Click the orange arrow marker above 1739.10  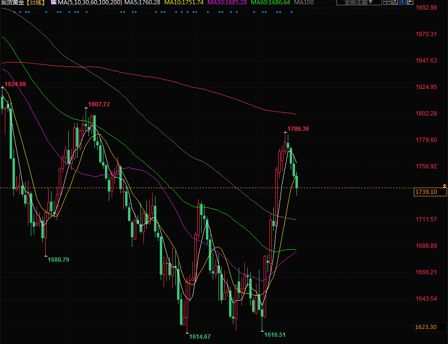pos(444,185)
